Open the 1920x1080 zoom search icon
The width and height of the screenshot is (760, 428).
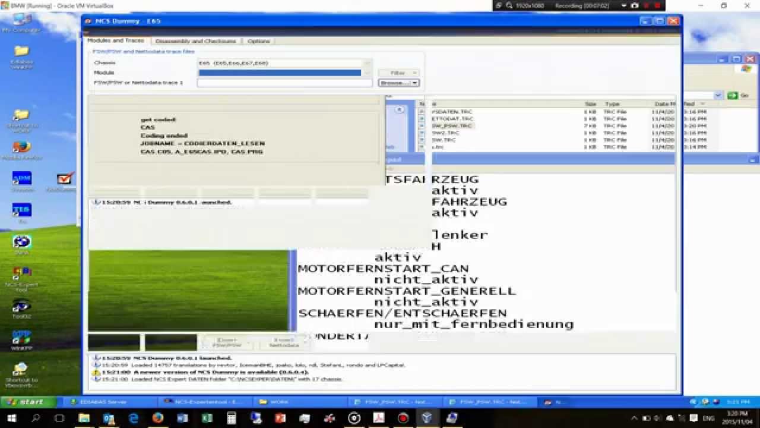coord(509,5)
